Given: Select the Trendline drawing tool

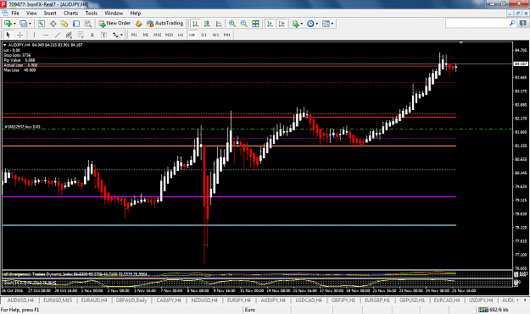Looking at the screenshot, I should coord(58,35).
